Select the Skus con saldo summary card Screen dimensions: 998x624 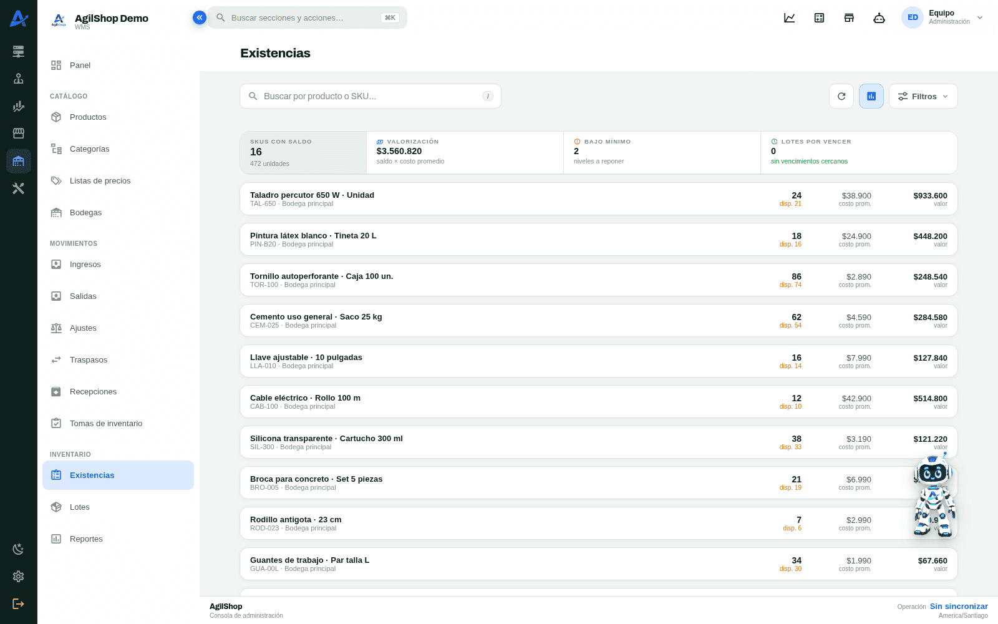coord(303,152)
